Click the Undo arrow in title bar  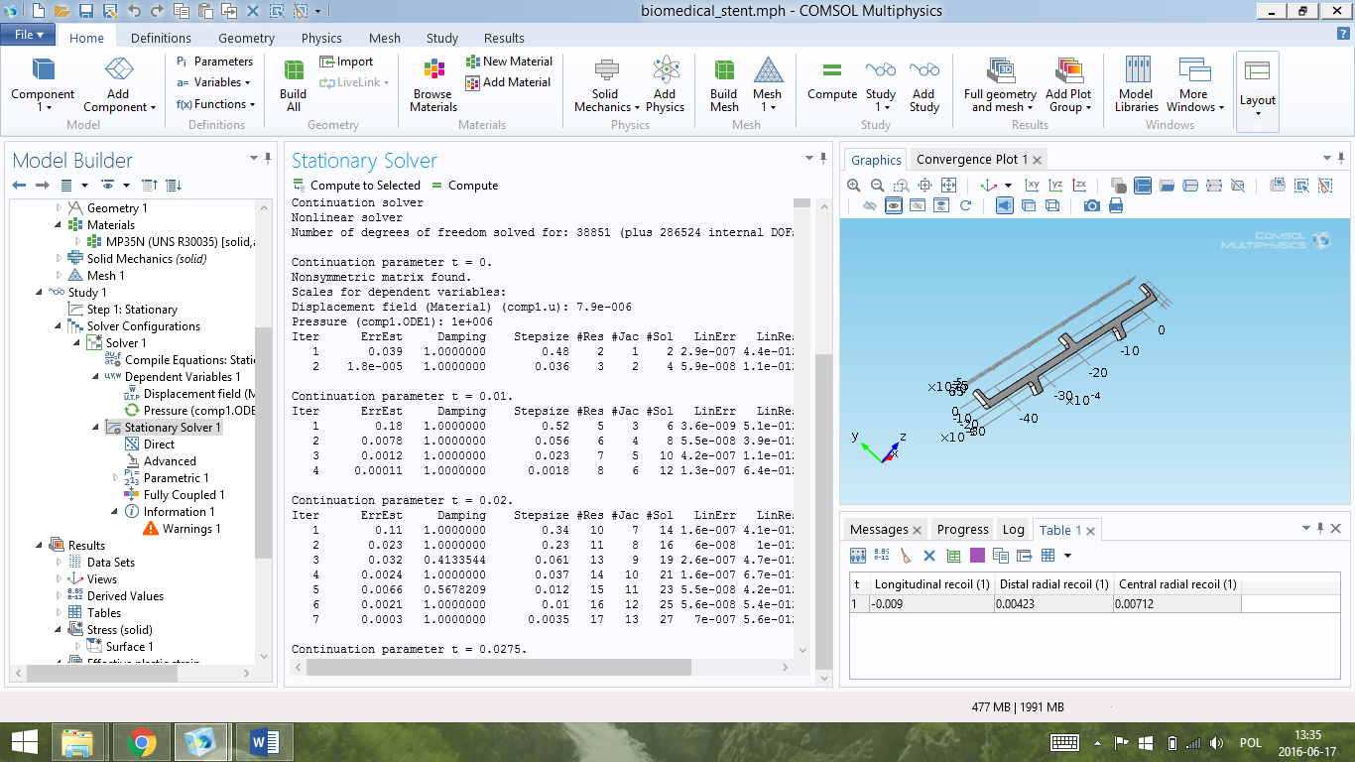click(x=133, y=11)
